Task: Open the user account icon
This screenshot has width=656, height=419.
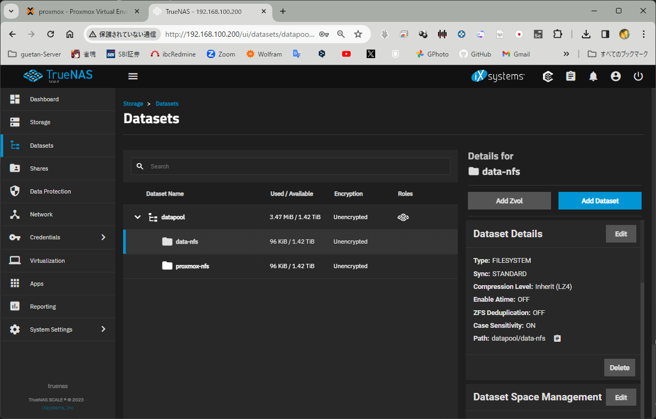Action: [x=615, y=76]
